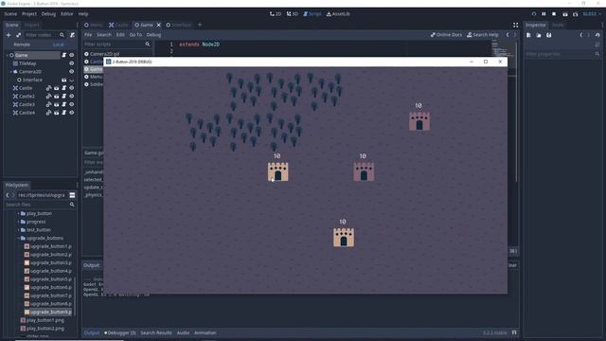The height and width of the screenshot is (341, 606).
Task: Pause the running scene
Action: point(544,14)
